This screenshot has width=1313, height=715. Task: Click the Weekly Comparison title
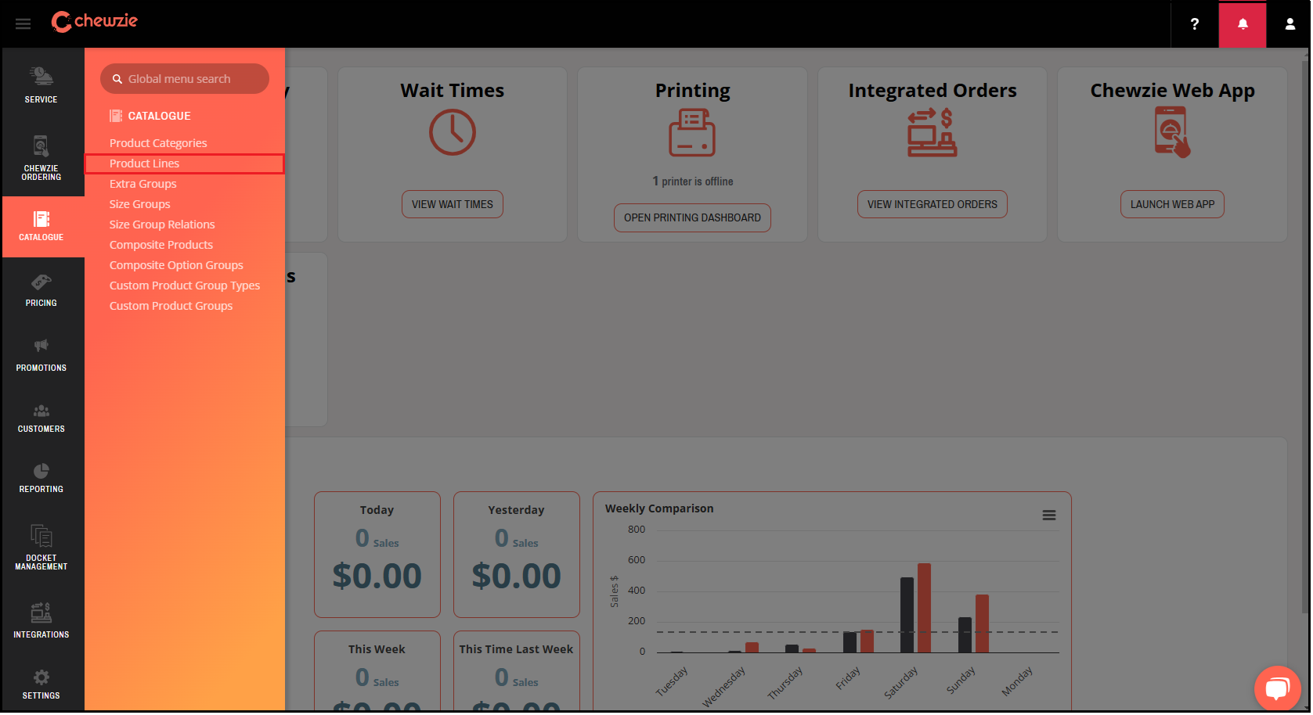coord(659,508)
